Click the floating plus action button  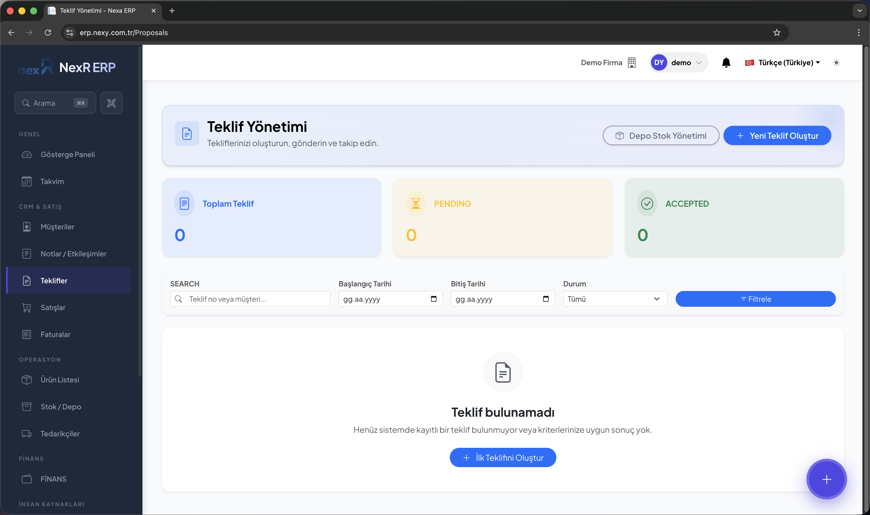tap(826, 479)
